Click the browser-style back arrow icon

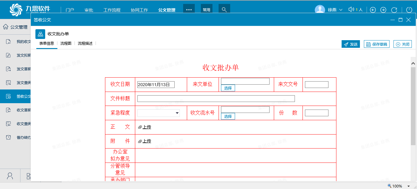[x=373, y=10]
